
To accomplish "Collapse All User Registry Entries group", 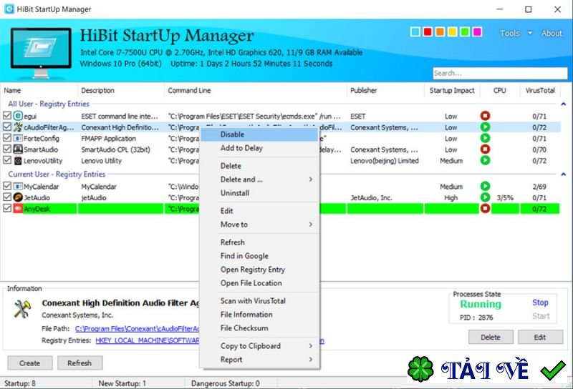I will (563, 104).
